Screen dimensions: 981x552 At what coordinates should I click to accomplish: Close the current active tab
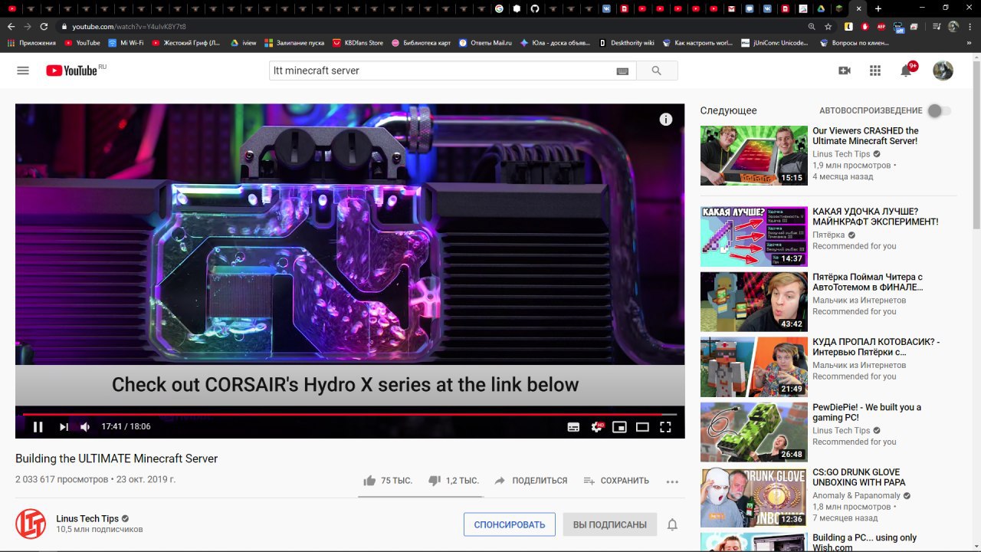[x=858, y=8]
